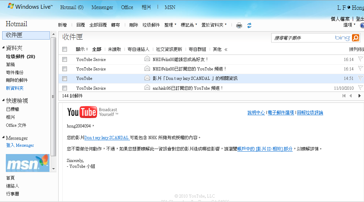Open Messenger in top navigation
This screenshot has width=364, height=202.
[102, 7]
